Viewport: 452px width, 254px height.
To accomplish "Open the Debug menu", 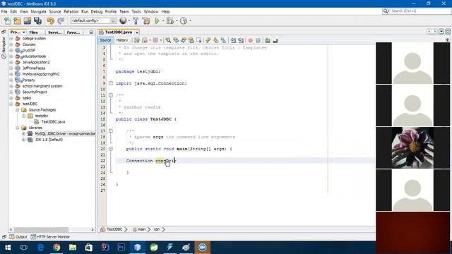I will coord(97,11).
